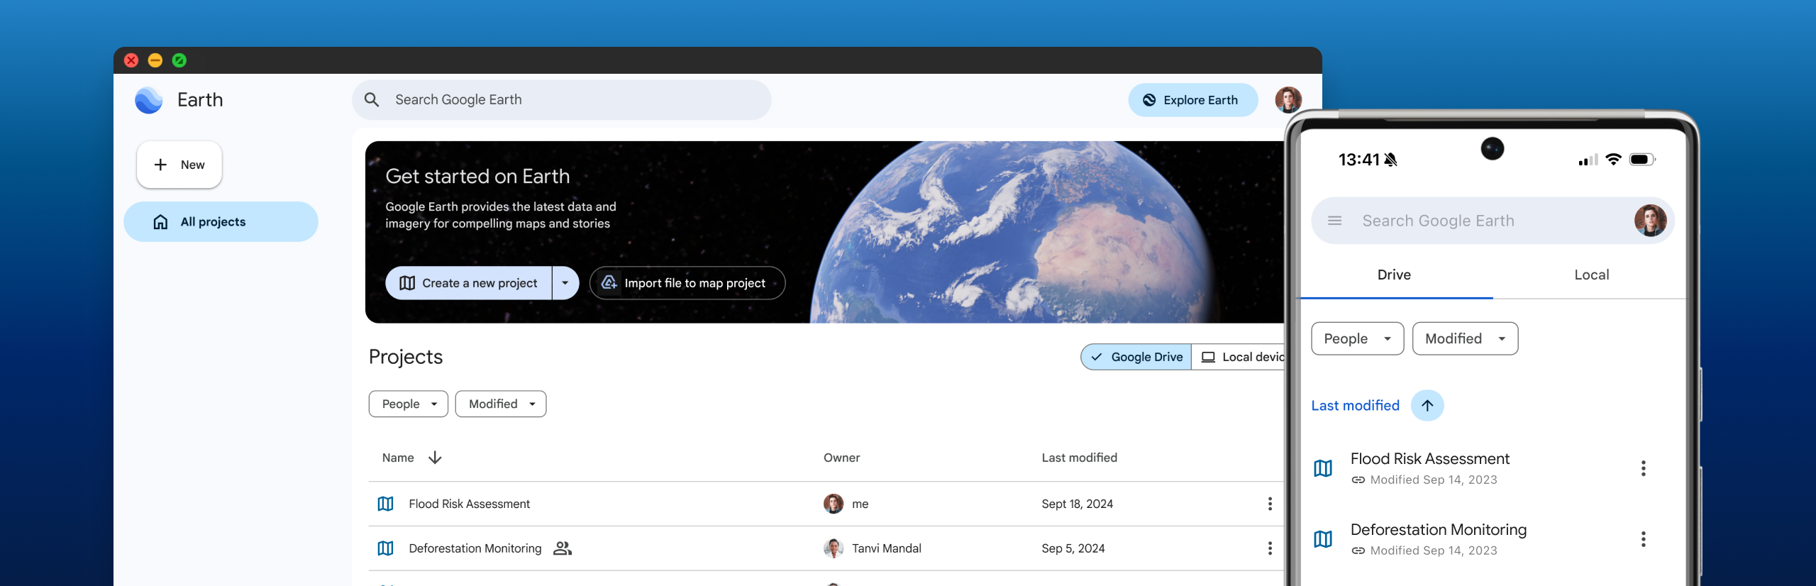Open the Modified filter on phone
The width and height of the screenshot is (1816, 586).
pos(1466,338)
